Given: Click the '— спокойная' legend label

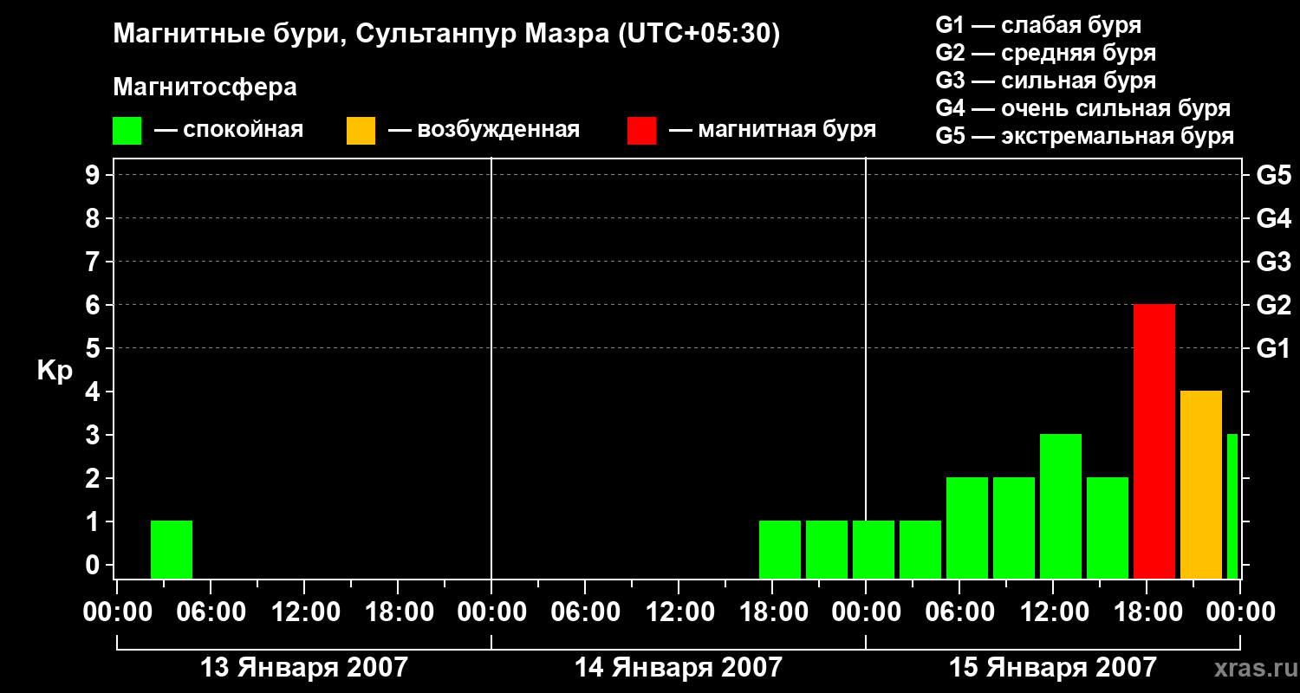Looking at the screenshot, I should click(229, 130).
